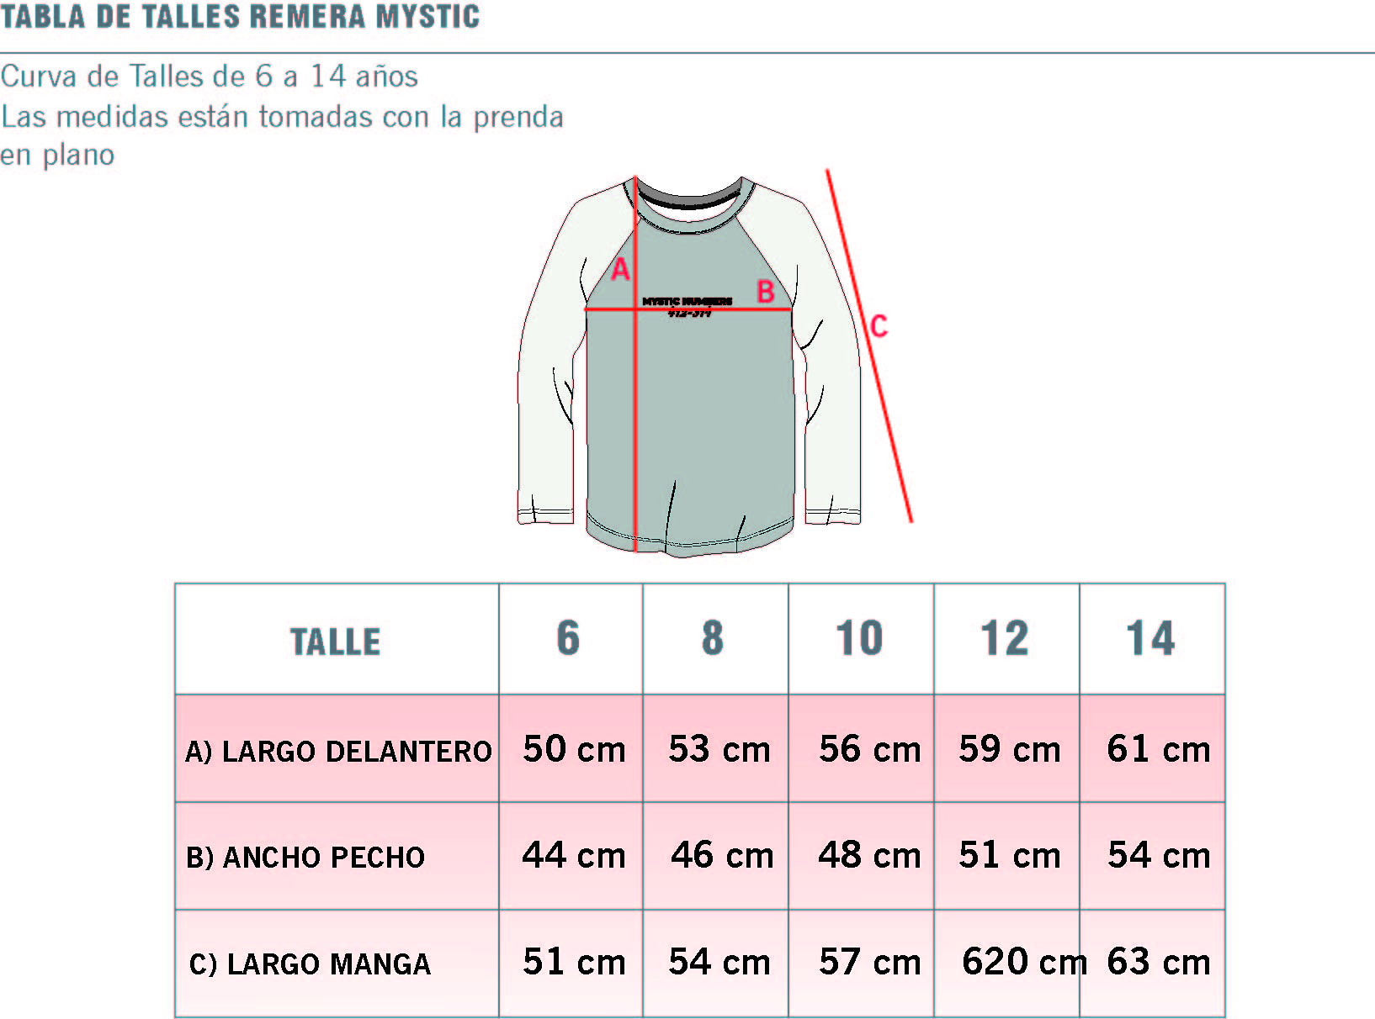The height and width of the screenshot is (1019, 1375).
Task: Click the 61 cm front length cell
Action: coord(1158,749)
